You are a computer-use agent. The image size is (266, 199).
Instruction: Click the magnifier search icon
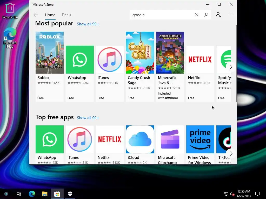pos(206,15)
